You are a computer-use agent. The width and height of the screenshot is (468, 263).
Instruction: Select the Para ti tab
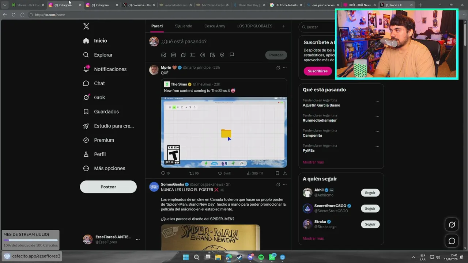[157, 26]
